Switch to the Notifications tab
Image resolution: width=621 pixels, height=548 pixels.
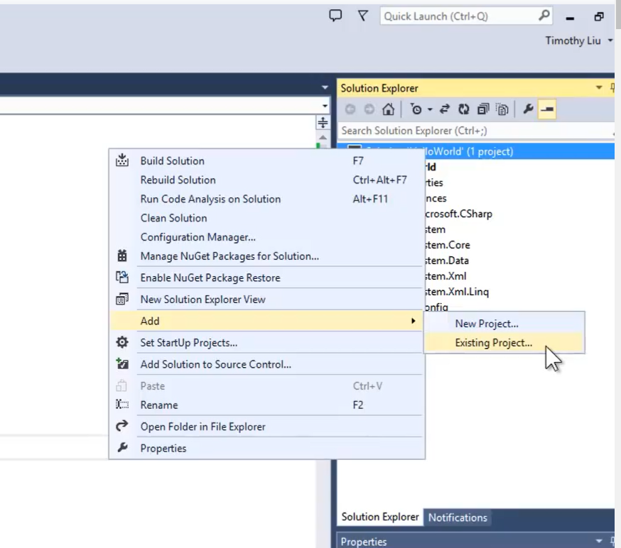point(458,517)
